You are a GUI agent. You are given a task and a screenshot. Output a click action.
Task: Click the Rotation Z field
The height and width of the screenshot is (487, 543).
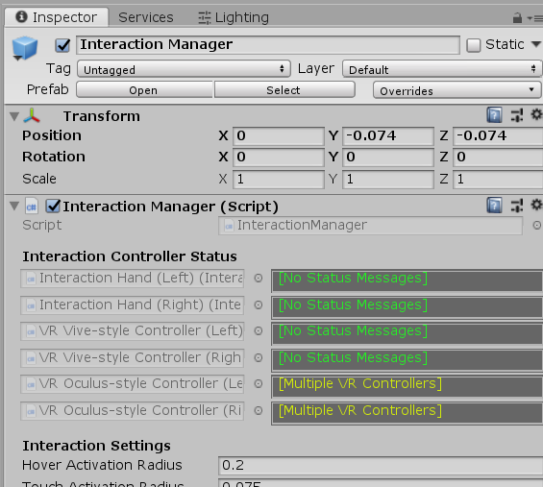coord(498,158)
